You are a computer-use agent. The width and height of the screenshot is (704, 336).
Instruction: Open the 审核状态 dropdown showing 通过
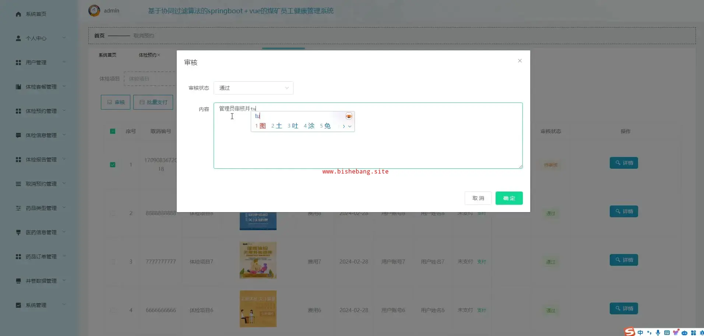tap(253, 88)
